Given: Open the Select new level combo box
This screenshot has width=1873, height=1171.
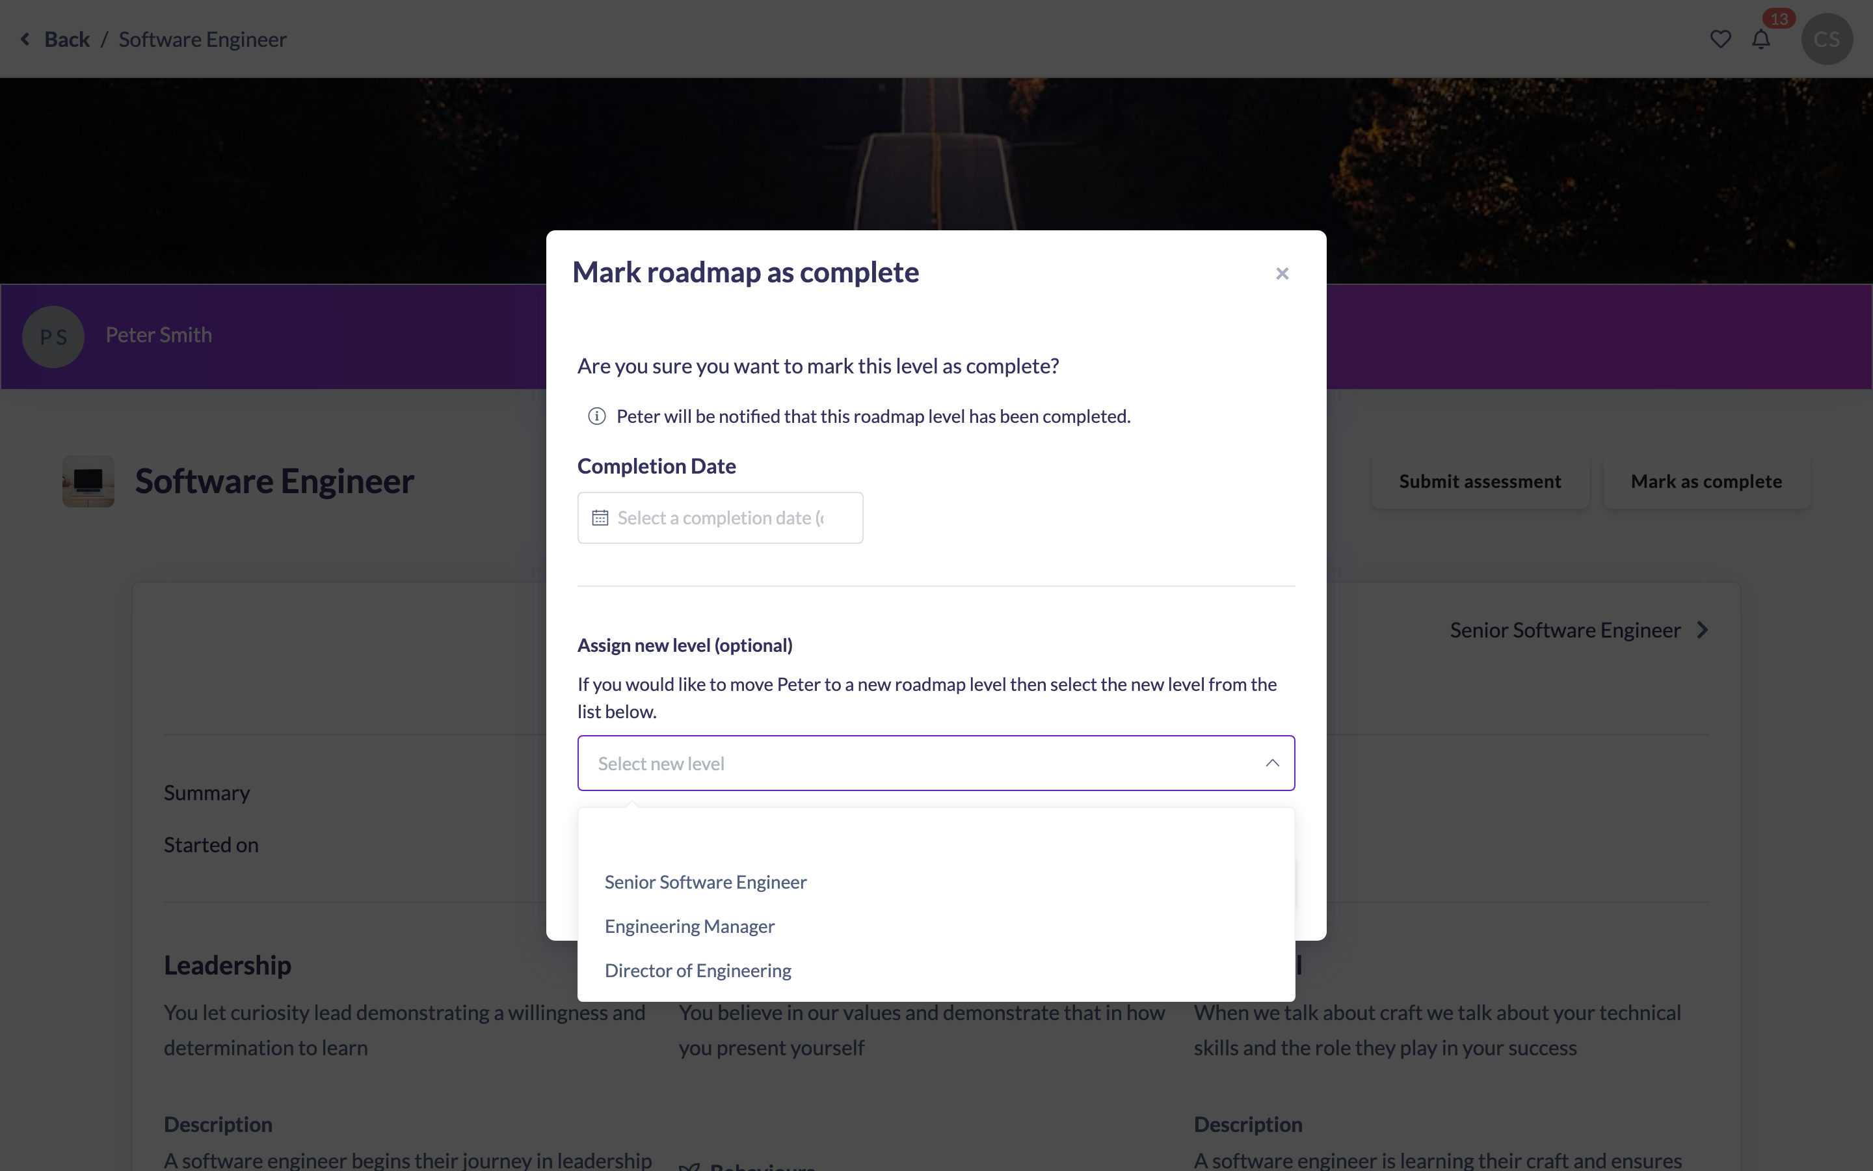Looking at the screenshot, I should pyautogui.click(x=936, y=764).
